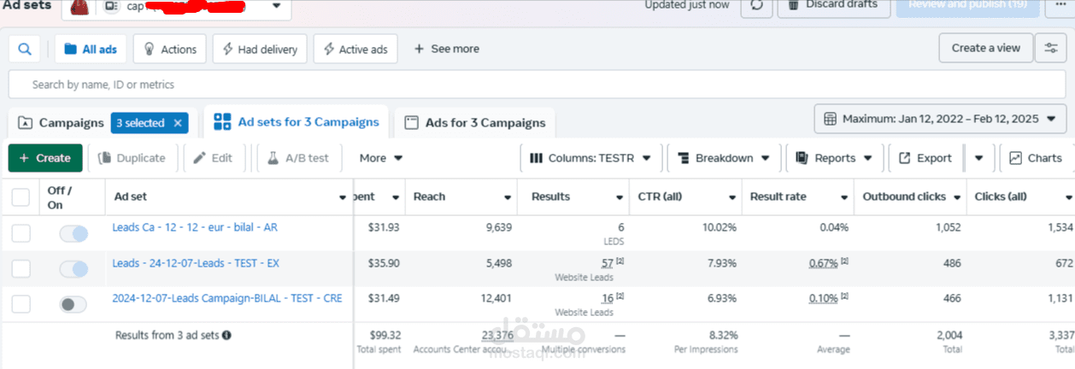Open the Charts view
1075x369 pixels.
(1035, 158)
